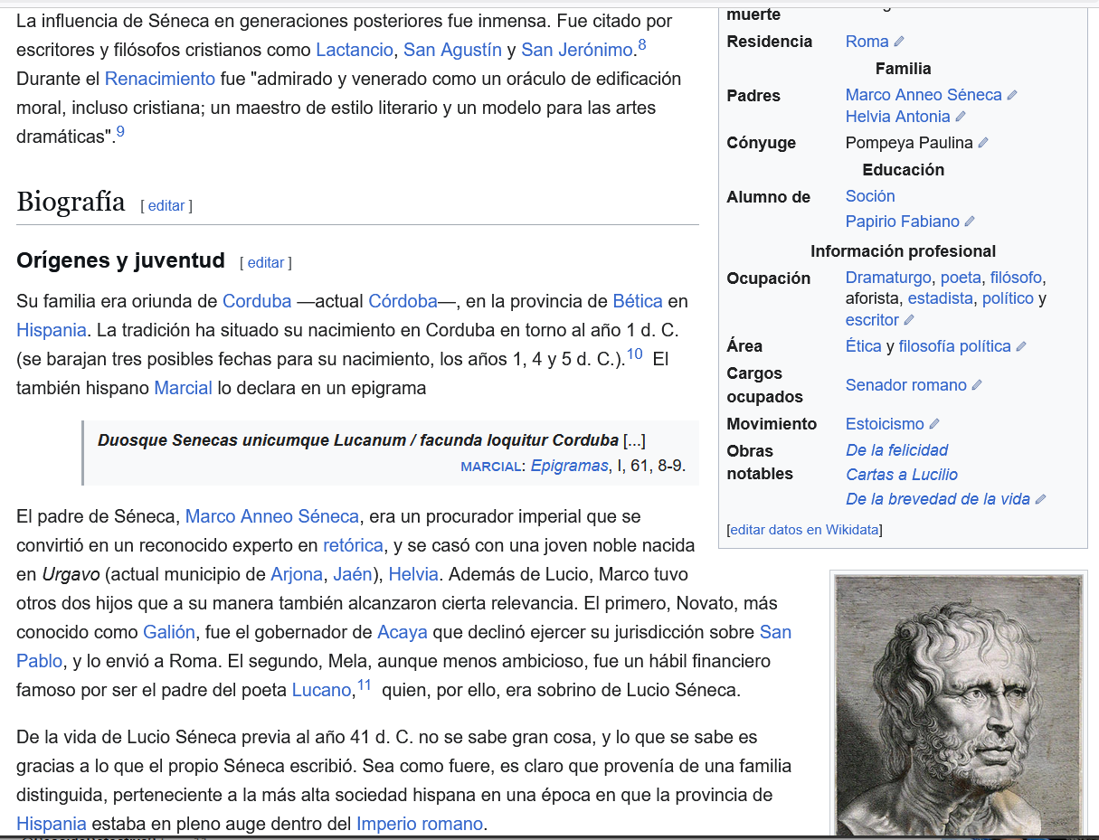Open the Dramaturgo occupation link
This screenshot has width=1099, height=840.
click(888, 278)
